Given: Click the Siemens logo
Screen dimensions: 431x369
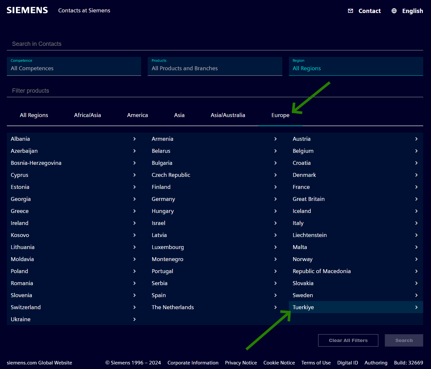Looking at the screenshot, I should pos(27,10).
